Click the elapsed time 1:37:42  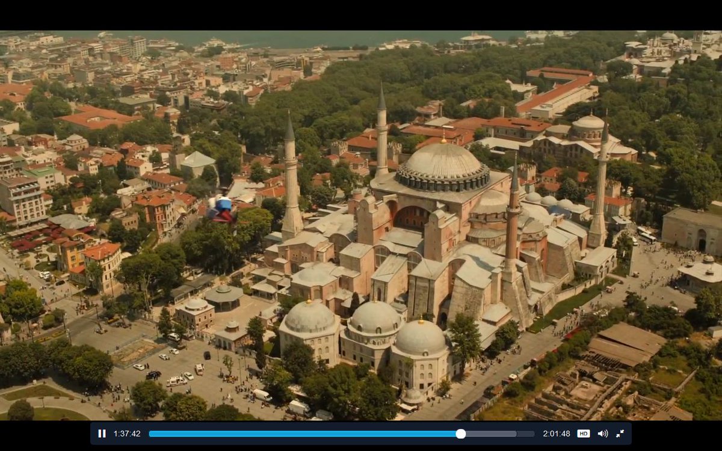[x=127, y=434]
